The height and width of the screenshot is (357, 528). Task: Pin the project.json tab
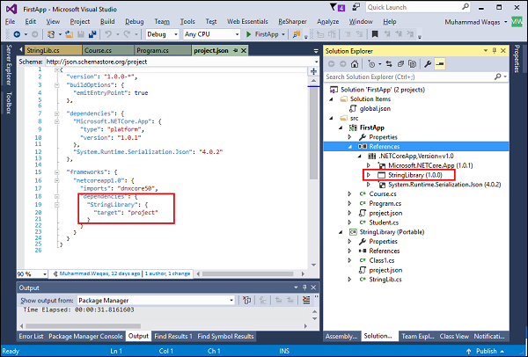pyautogui.click(x=235, y=51)
